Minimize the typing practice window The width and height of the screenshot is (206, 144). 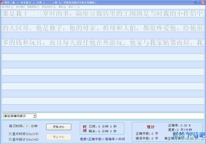(x=195, y=3)
